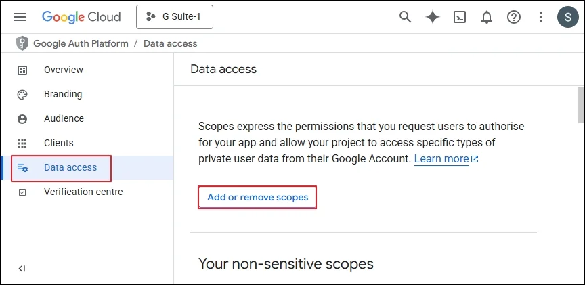Open the three-dot settings menu
Viewport: 585px width, 285px height.
click(x=540, y=17)
